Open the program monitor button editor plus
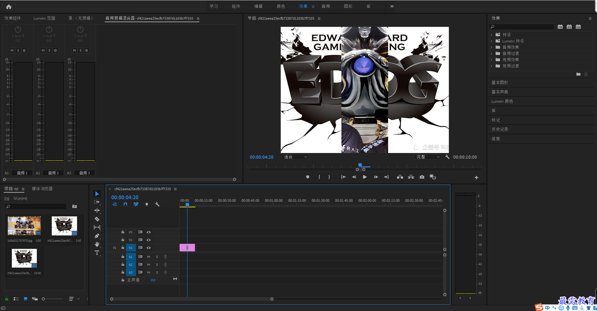This screenshot has height=311, width=597. pyautogui.click(x=476, y=177)
